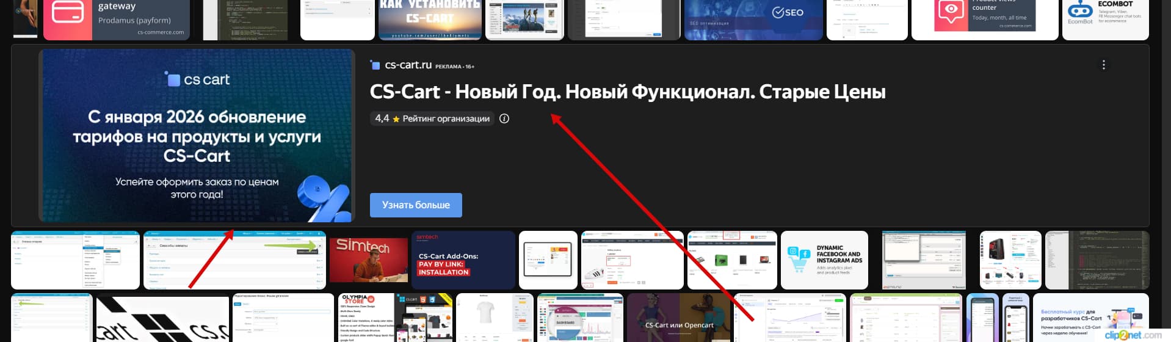Open the ad headline «CS-Cart - Новый Год»
Viewport: 1171px width, 342px height.
pyautogui.click(x=627, y=92)
